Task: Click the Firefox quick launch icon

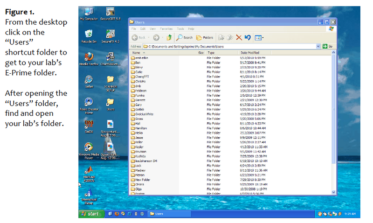Action: tap(117, 214)
